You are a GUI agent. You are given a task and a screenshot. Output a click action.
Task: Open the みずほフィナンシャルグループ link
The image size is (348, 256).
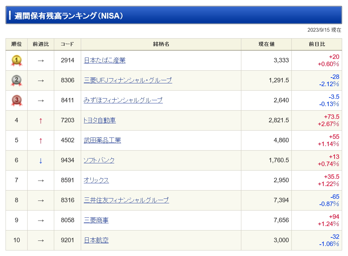click(x=123, y=100)
